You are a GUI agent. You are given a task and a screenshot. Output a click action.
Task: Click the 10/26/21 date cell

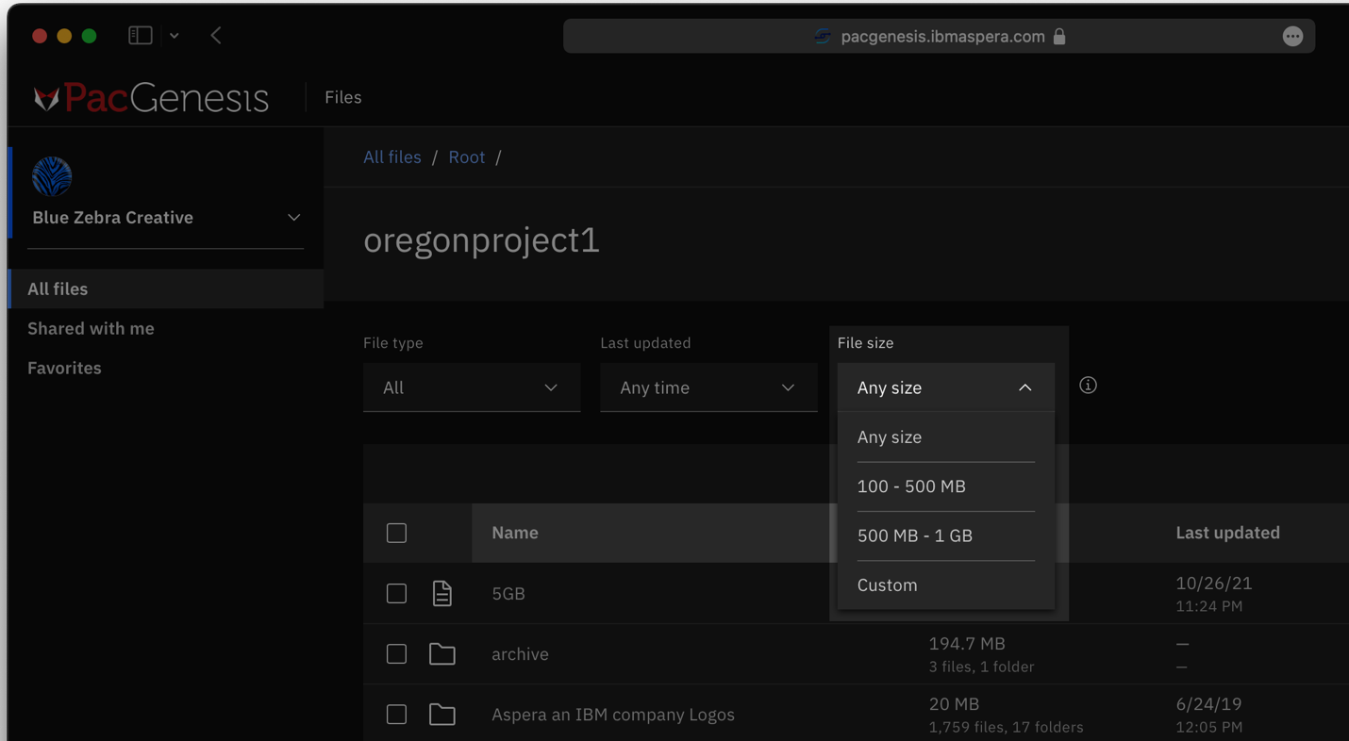[x=1214, y=584]
